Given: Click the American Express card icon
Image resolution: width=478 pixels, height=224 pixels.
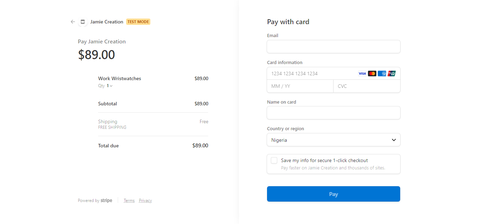Looking at the screenshot, I should coord(382,73).
